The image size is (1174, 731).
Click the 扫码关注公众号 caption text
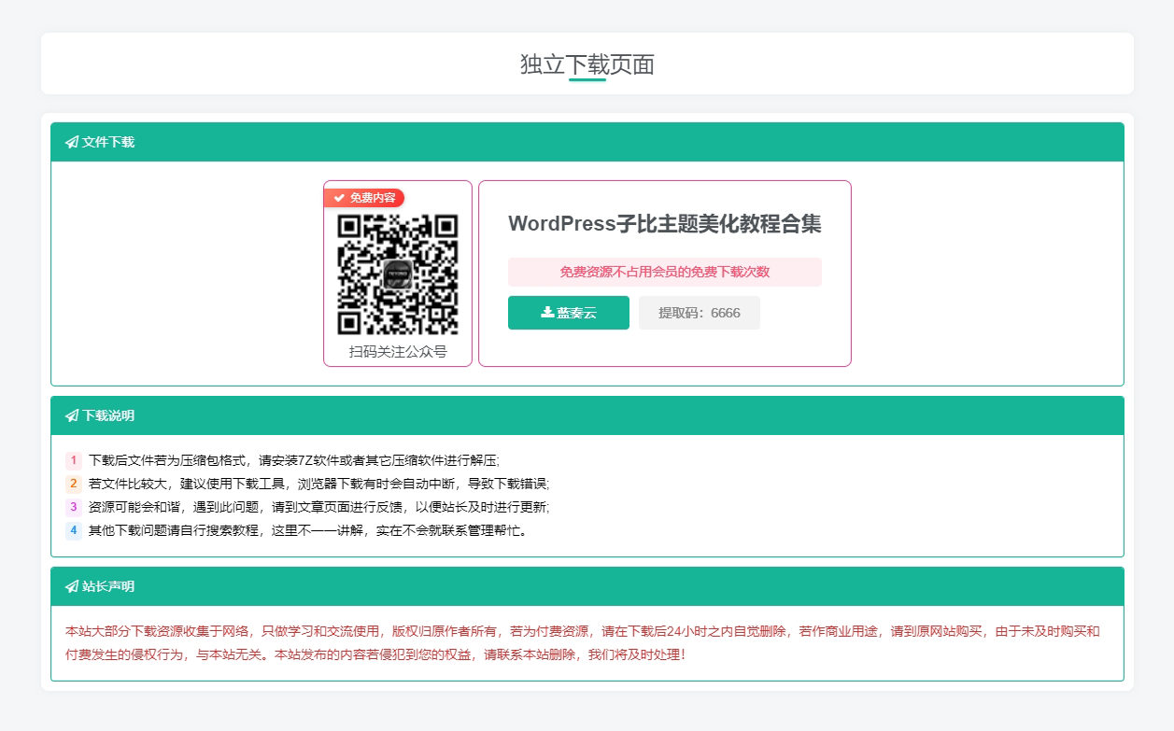(x=397, y=353)
